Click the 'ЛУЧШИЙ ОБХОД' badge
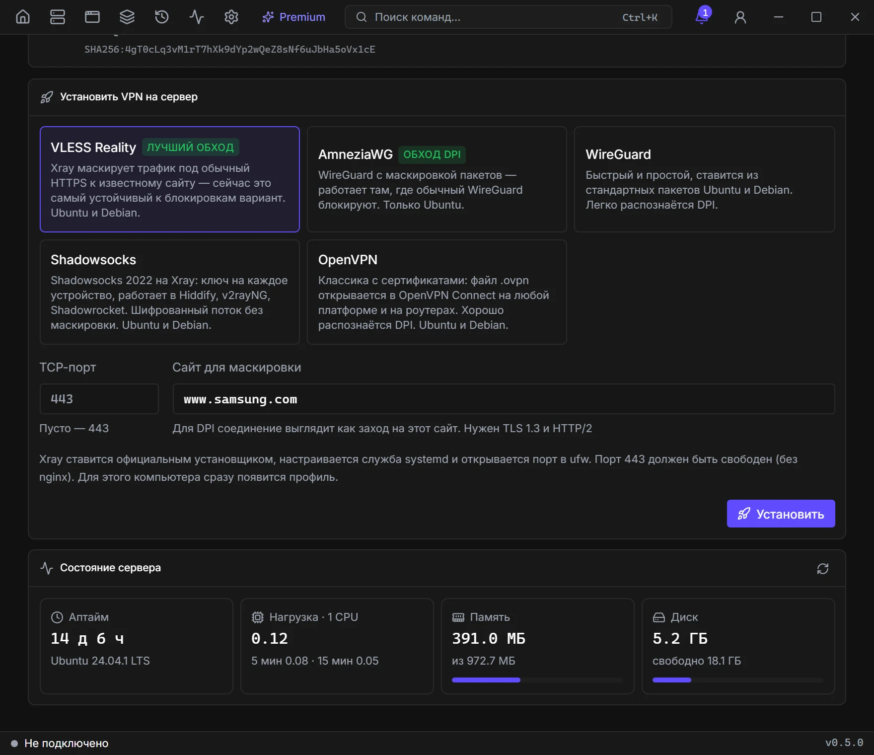This screenshot has height=755, width=874. (x=191, y=147)
